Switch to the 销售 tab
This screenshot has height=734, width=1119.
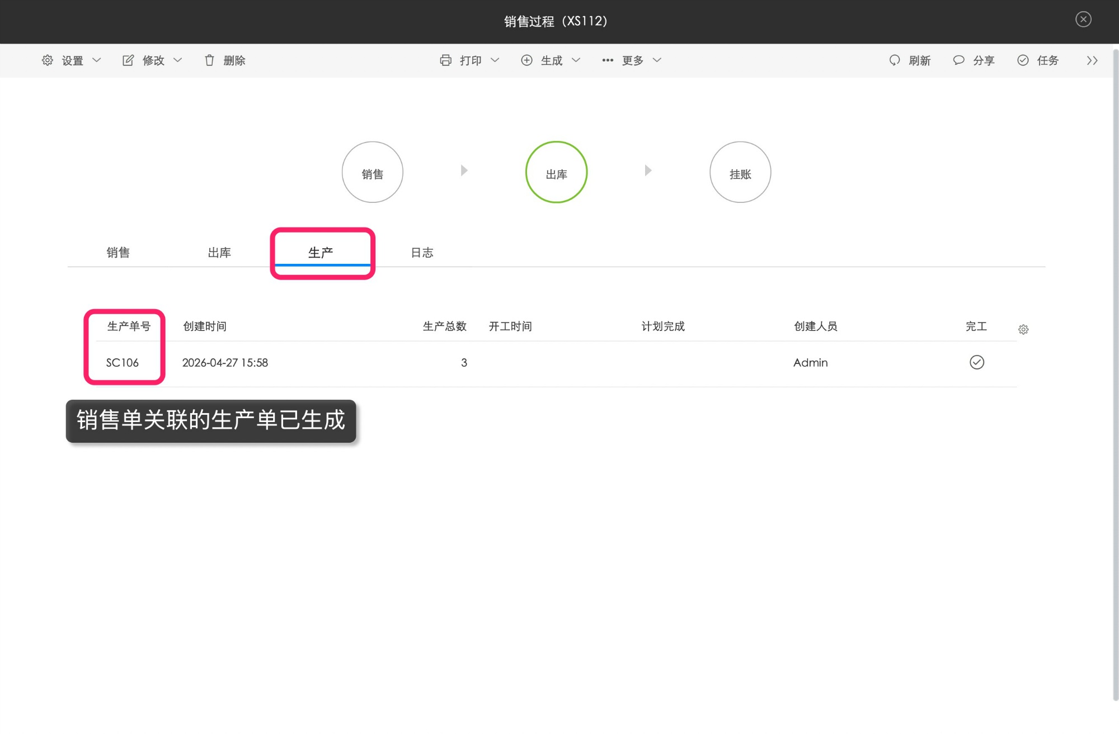pyautogui.click(x=118, y=253)
